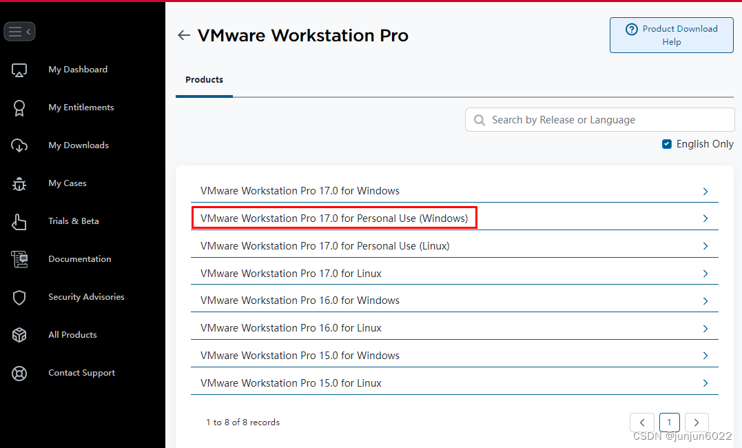Viewport: 742px width, 448px height.
Task: Open Contact Support
Action: click(x=81, y=373)
